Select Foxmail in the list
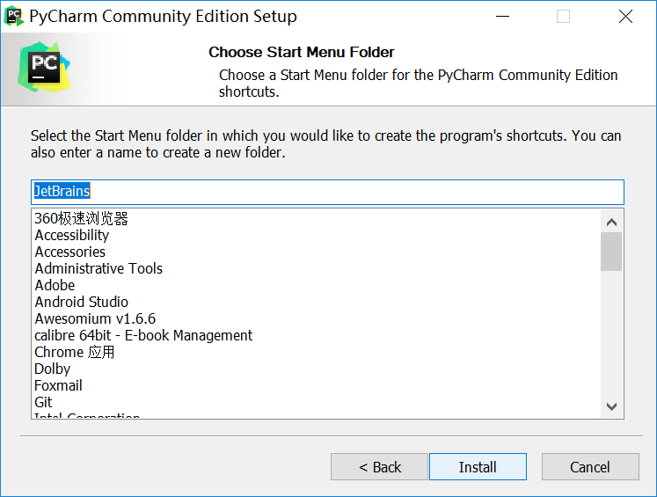Screen dimensions: 657x497 [58, 385]
